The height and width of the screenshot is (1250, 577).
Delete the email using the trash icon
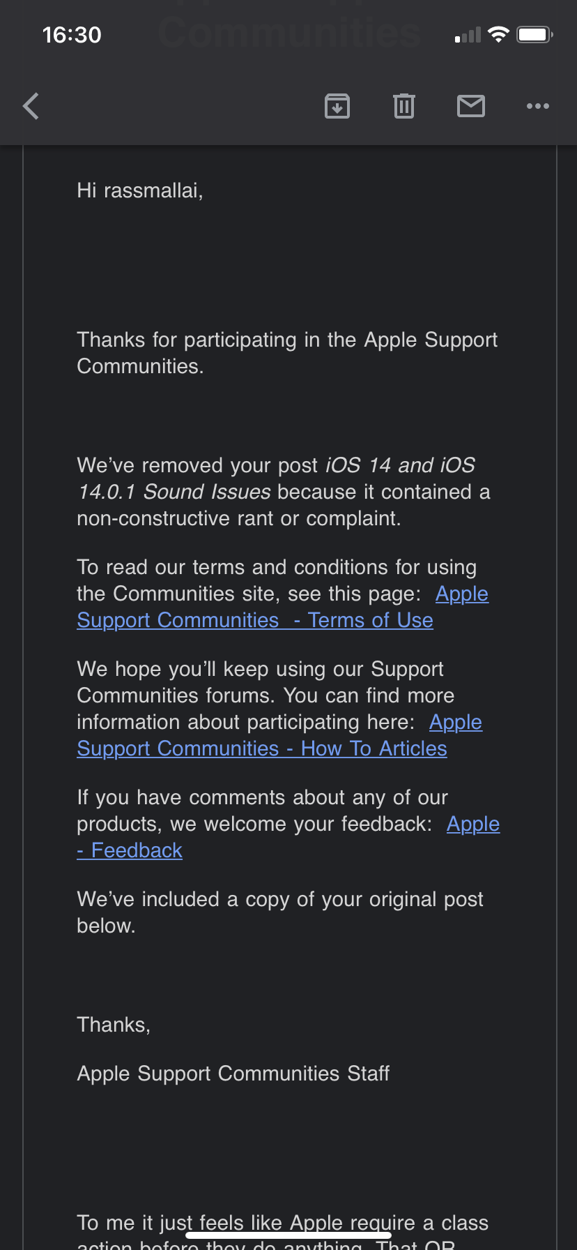point(404,106)
